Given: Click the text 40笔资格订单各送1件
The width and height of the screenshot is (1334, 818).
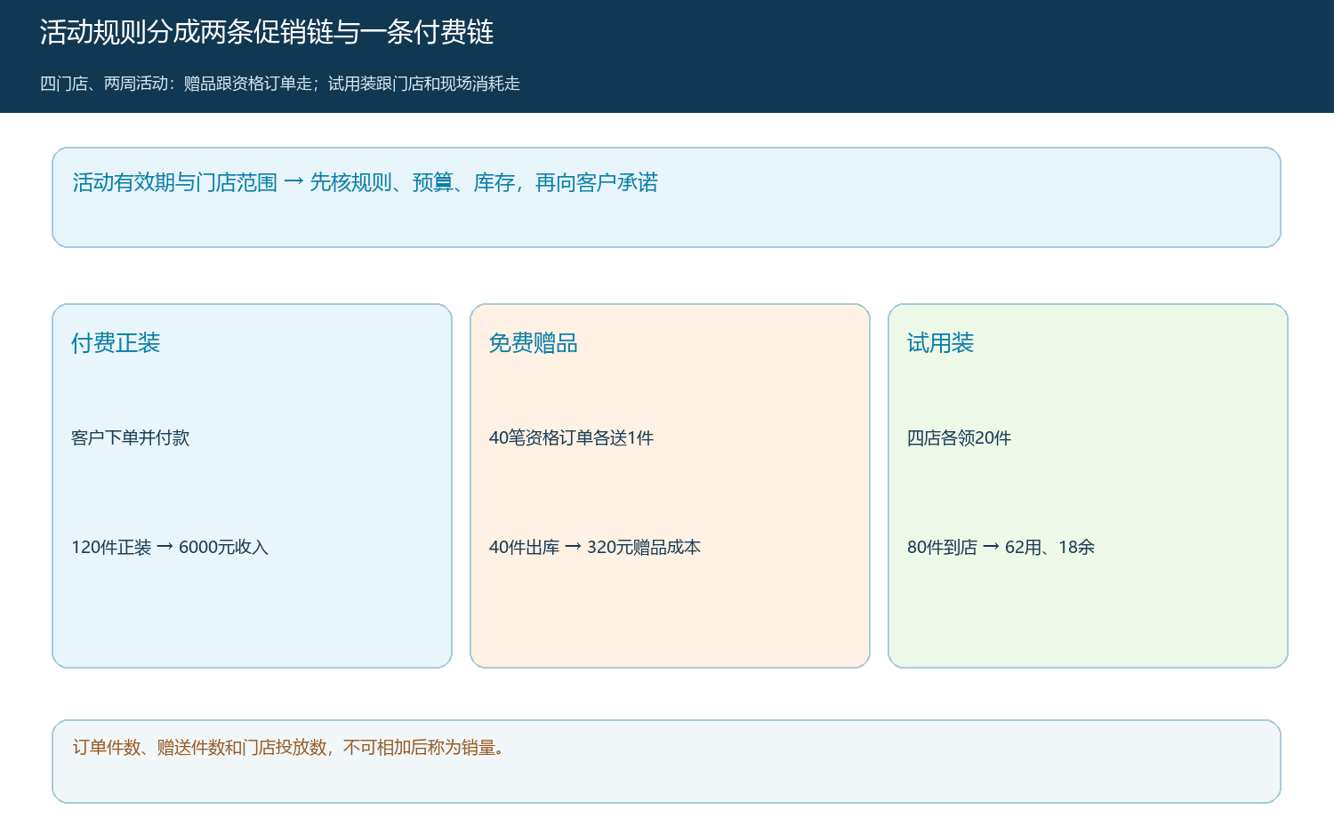Looking at the screenshot, I should (x=572, y=437).
